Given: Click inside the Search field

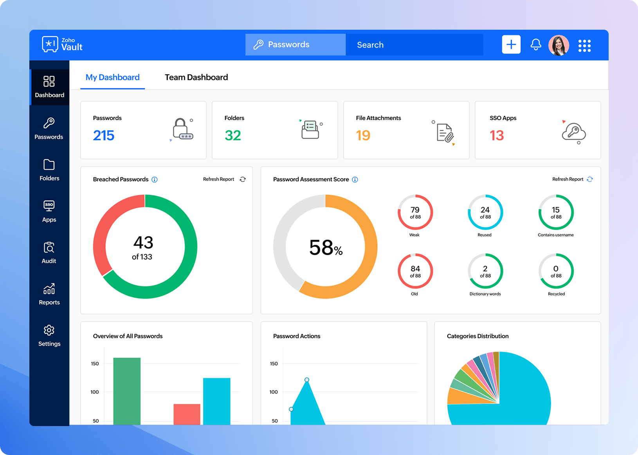Looking at the screenshot, I should 414,45.
